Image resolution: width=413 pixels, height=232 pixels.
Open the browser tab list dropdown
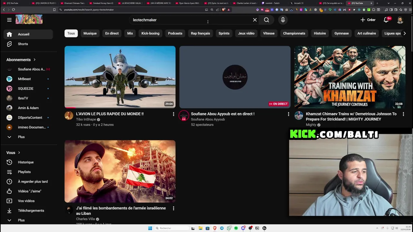point(388,3)
